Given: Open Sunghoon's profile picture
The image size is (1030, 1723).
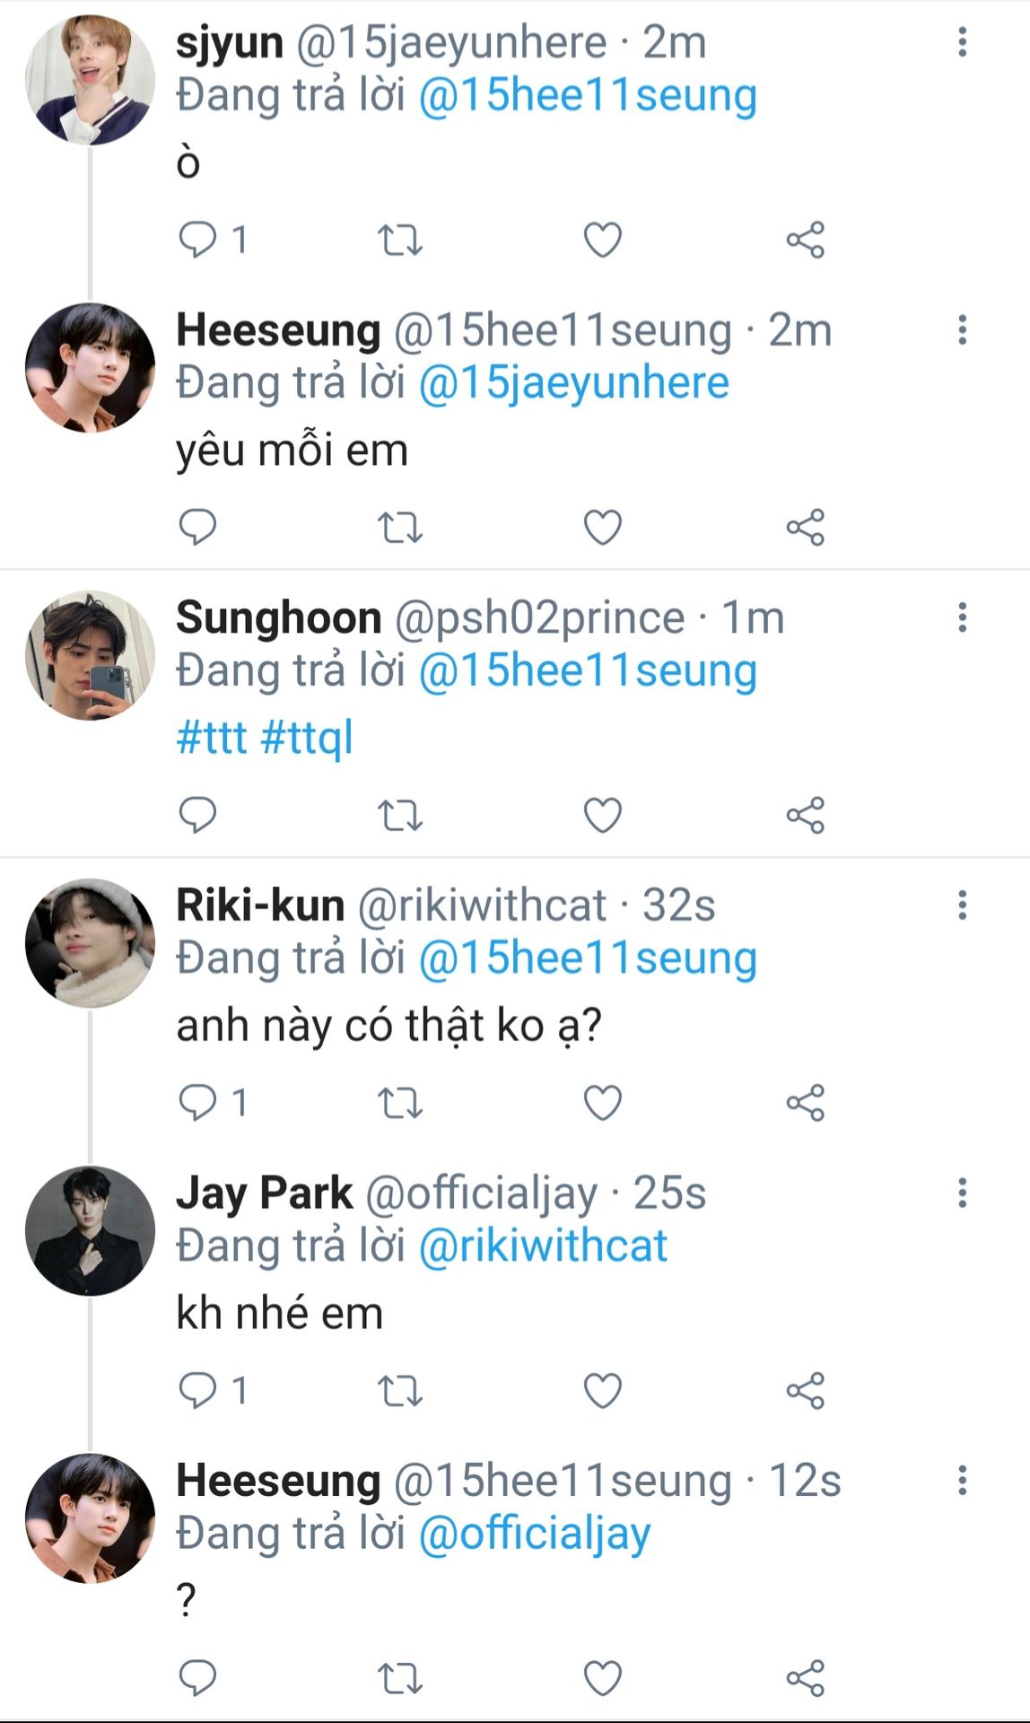Looking at the screenshot, I should tap(90, 655).
